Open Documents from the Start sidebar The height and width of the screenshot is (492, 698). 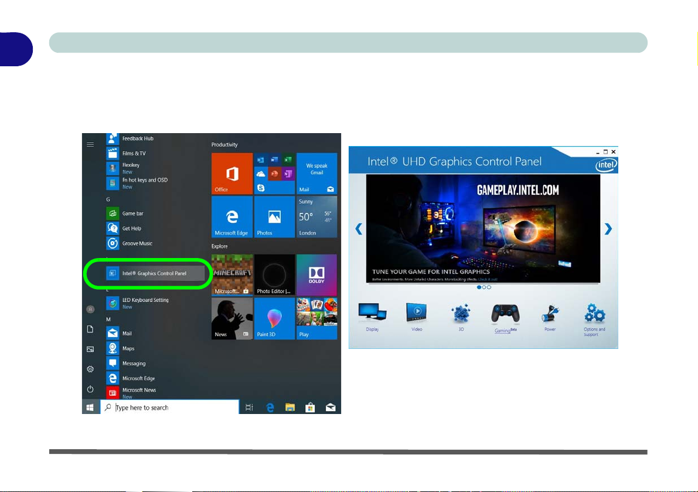90,329
